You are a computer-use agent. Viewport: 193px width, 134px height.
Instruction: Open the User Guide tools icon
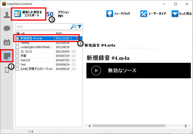(x=144, y=13)
